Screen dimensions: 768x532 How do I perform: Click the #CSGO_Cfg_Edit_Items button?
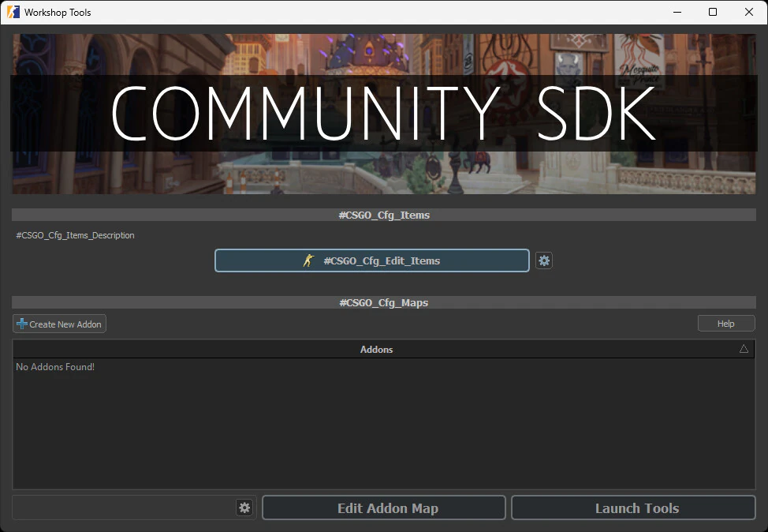tap(371, 260)
